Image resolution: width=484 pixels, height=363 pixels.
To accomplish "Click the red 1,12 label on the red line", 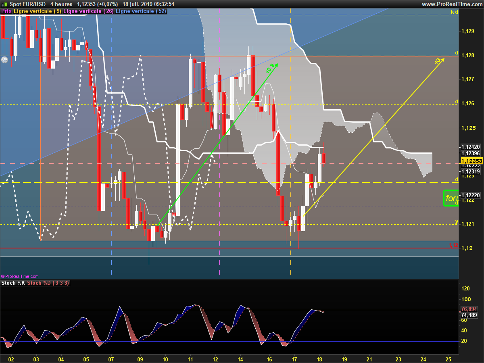I will click(x=453, y=245).
